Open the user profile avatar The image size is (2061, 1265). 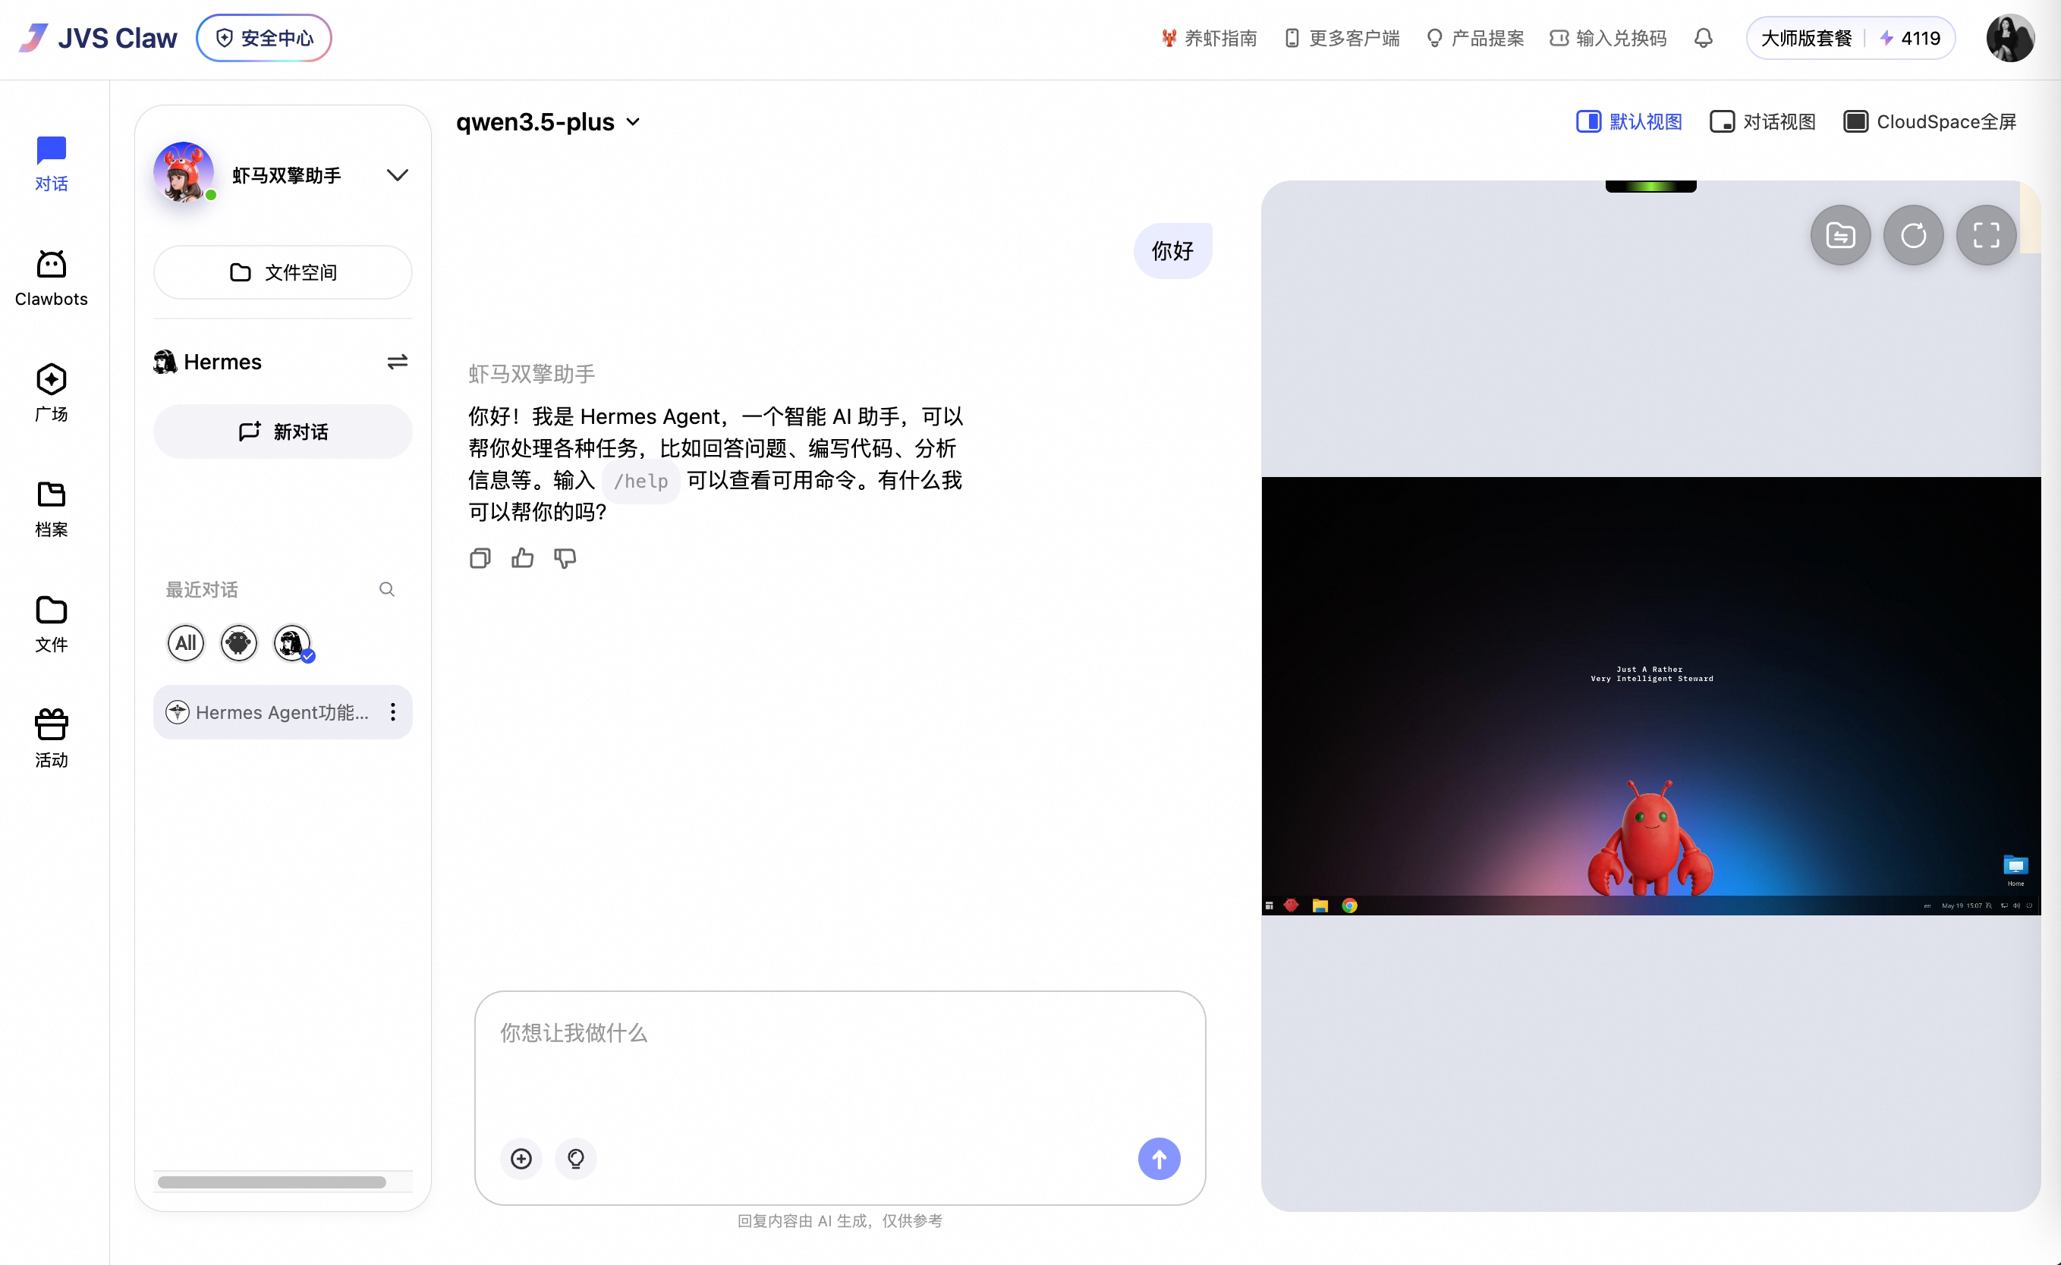pos(2010,39)
